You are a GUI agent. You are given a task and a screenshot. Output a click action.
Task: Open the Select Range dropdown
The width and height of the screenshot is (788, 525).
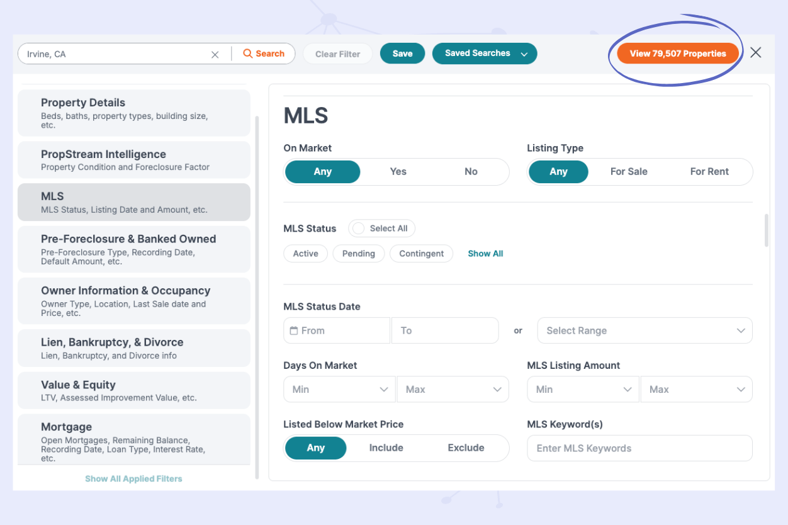(644, 330)
